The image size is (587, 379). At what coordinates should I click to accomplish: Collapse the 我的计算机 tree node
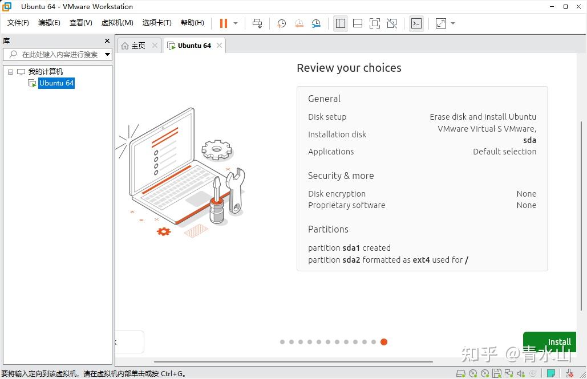click(x=10, y=72)
